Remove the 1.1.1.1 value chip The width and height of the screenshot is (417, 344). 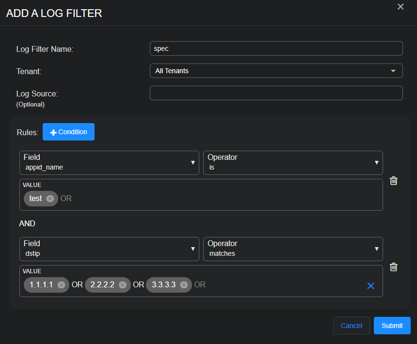pyautogui.click(x=61, y=285)
